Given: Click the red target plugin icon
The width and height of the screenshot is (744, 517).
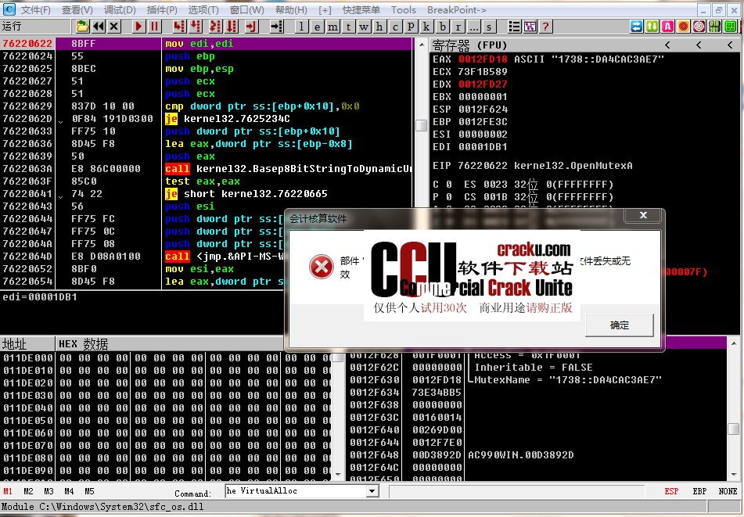Looking at the screenshot, I should point(699,27).
